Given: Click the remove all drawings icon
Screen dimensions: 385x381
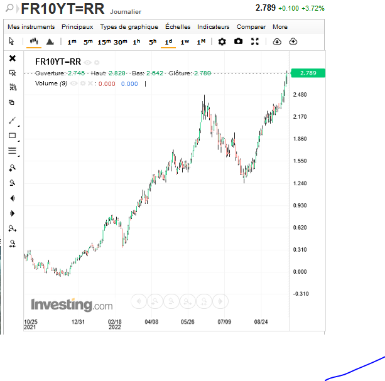Looking at the screenshot, I should 13,87.
